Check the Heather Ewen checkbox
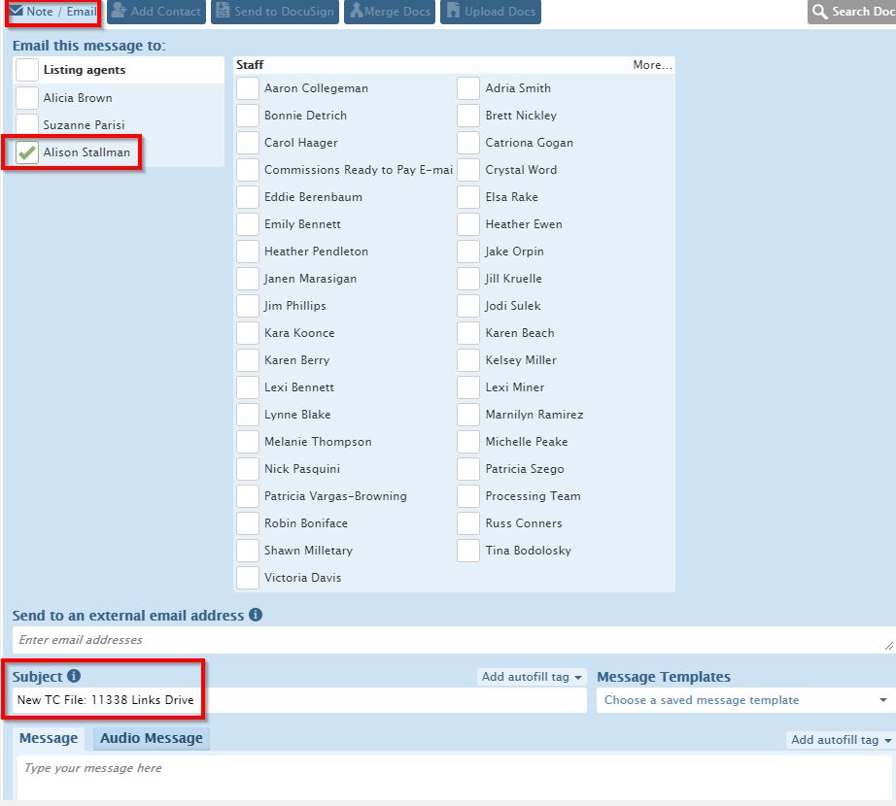 (x=468, y=224)
